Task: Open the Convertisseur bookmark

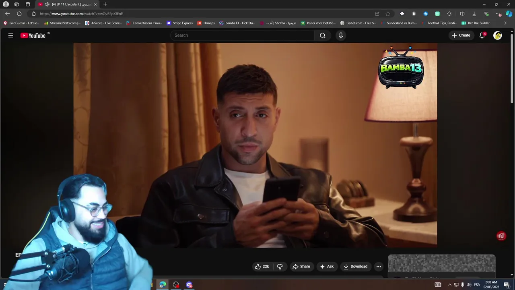Action: (144, 23)
